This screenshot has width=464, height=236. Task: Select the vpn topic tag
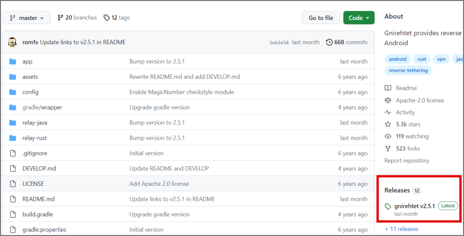click(441, 59)
